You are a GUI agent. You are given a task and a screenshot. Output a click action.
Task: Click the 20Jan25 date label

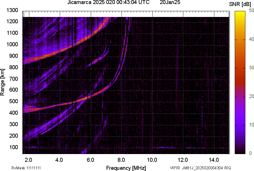(170, 3)
